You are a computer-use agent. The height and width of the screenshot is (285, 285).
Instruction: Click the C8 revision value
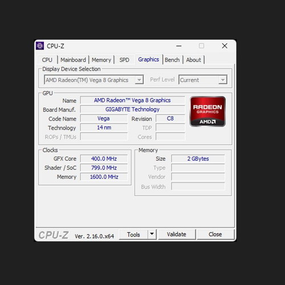click(170, 119)
